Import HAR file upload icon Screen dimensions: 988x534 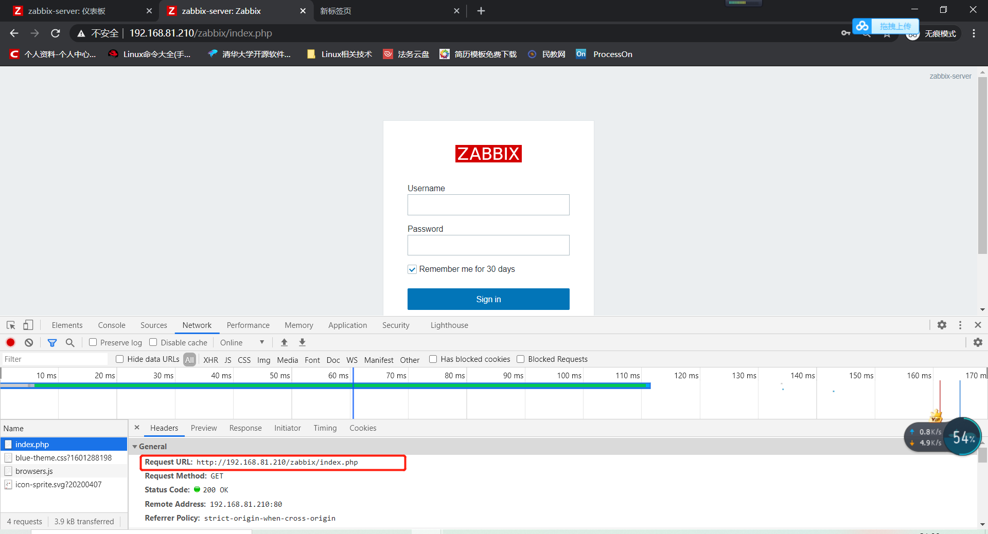tap(284, 342)
